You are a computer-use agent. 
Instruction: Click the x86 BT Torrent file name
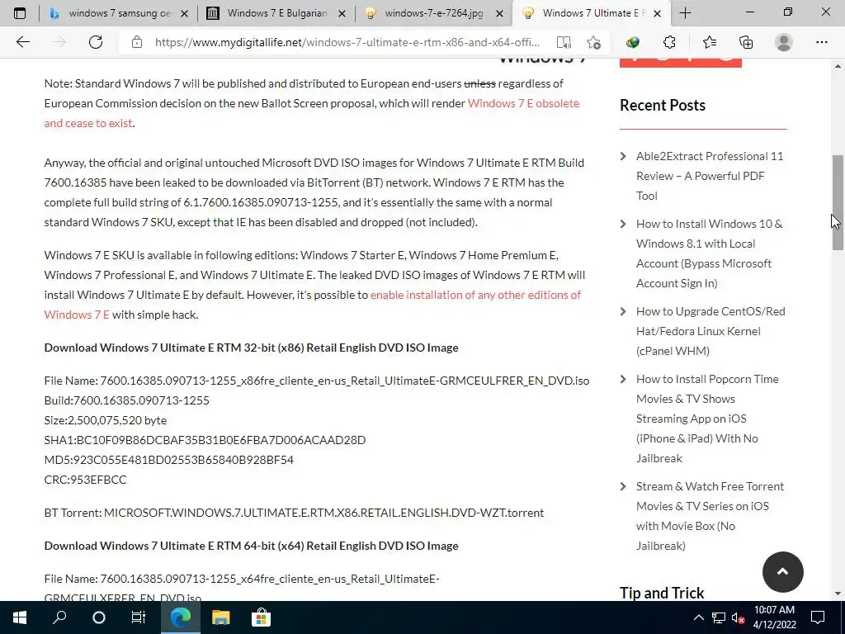tap(323, 513)
